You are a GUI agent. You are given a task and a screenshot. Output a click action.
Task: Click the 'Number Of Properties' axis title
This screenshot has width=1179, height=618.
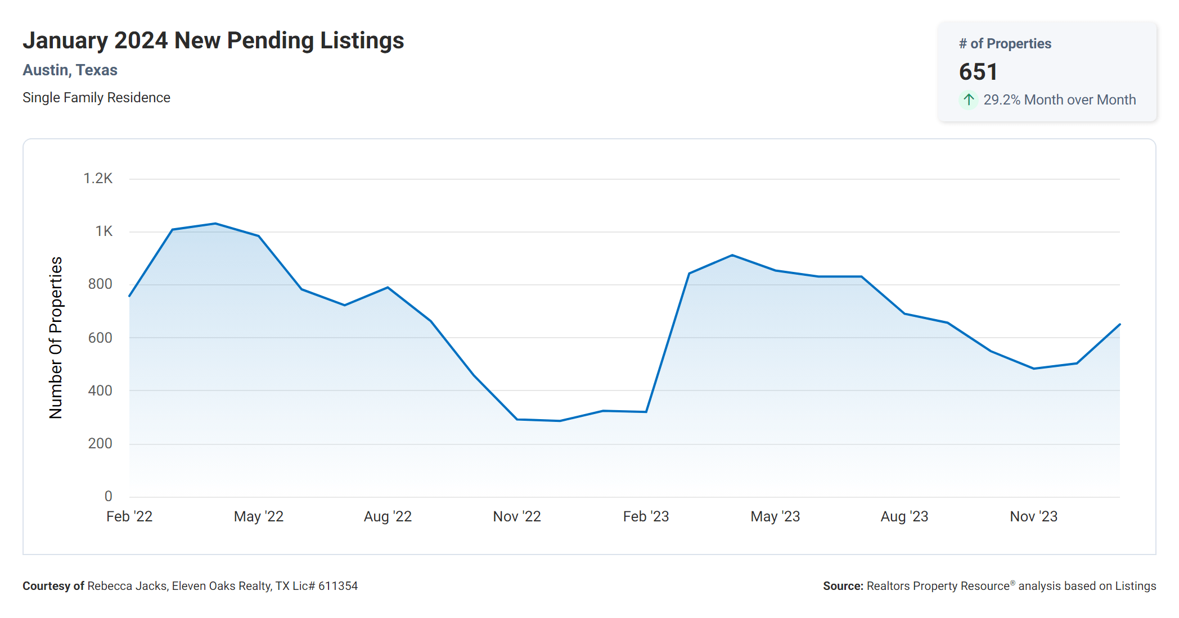56,338
